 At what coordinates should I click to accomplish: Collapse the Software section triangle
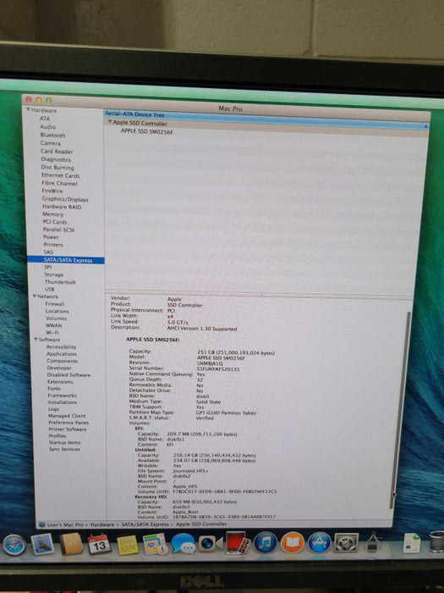36,339
